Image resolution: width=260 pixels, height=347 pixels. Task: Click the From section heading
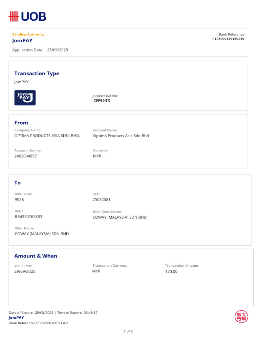click(21, 123)
